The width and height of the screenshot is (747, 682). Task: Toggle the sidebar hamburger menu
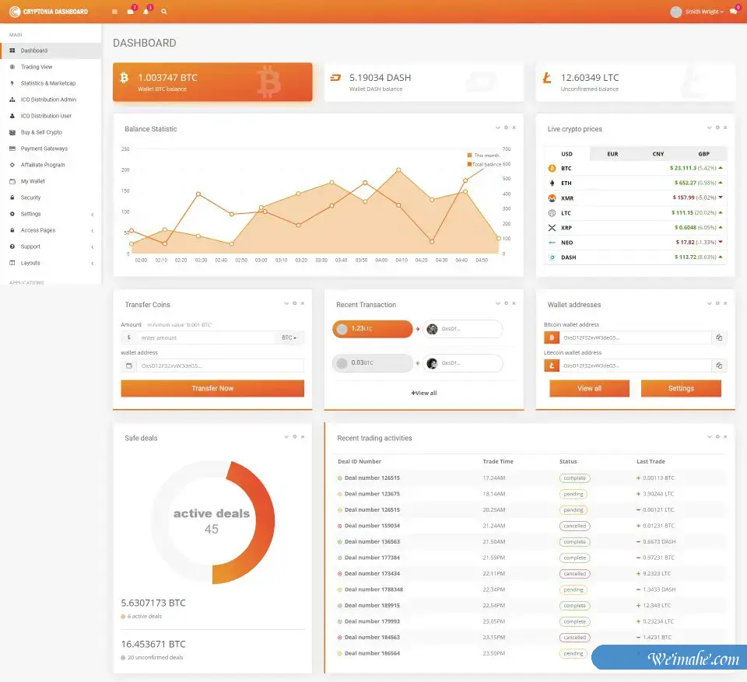115,12
